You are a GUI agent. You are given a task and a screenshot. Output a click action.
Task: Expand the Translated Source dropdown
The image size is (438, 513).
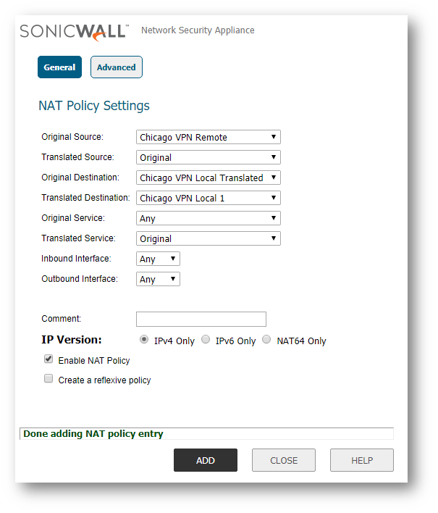(208, 157)
